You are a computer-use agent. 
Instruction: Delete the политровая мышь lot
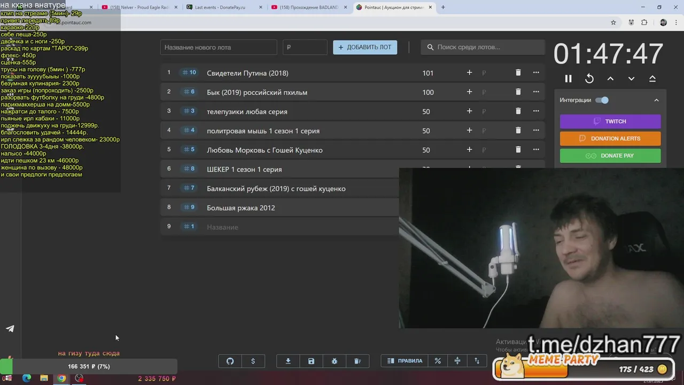coord(518,130)
